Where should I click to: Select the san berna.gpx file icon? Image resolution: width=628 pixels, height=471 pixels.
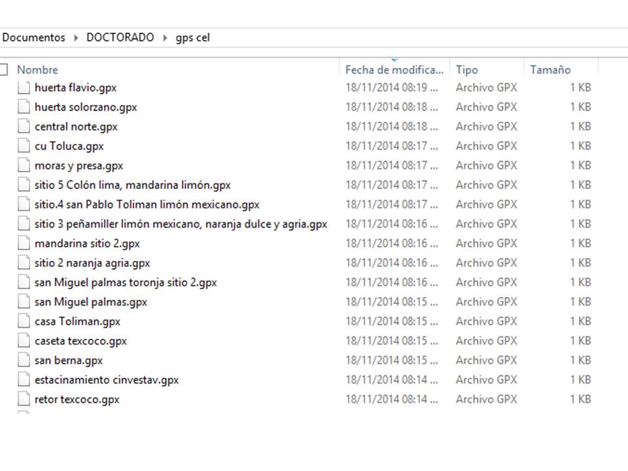24,360
